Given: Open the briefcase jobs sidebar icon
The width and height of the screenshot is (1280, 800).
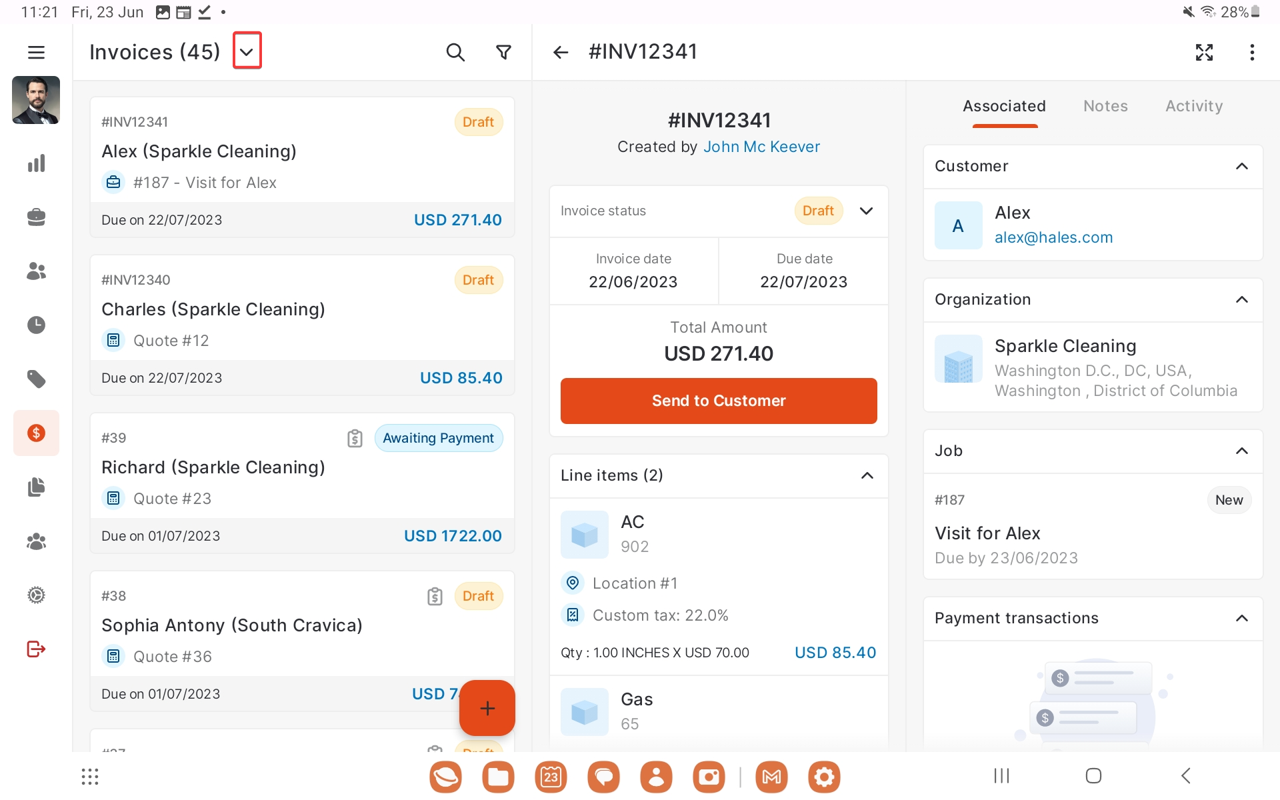Looking at the screenshot, I should (36, 217).
